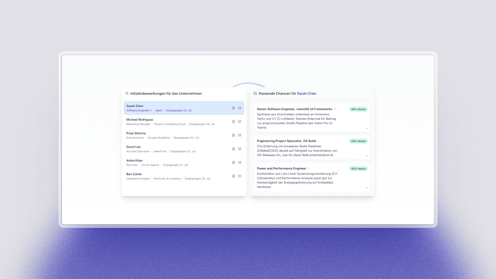Viewport: 496px width, 279px height.
Task: Open external link for Power and Performance Engineer
Action: (x=309, y=168)
